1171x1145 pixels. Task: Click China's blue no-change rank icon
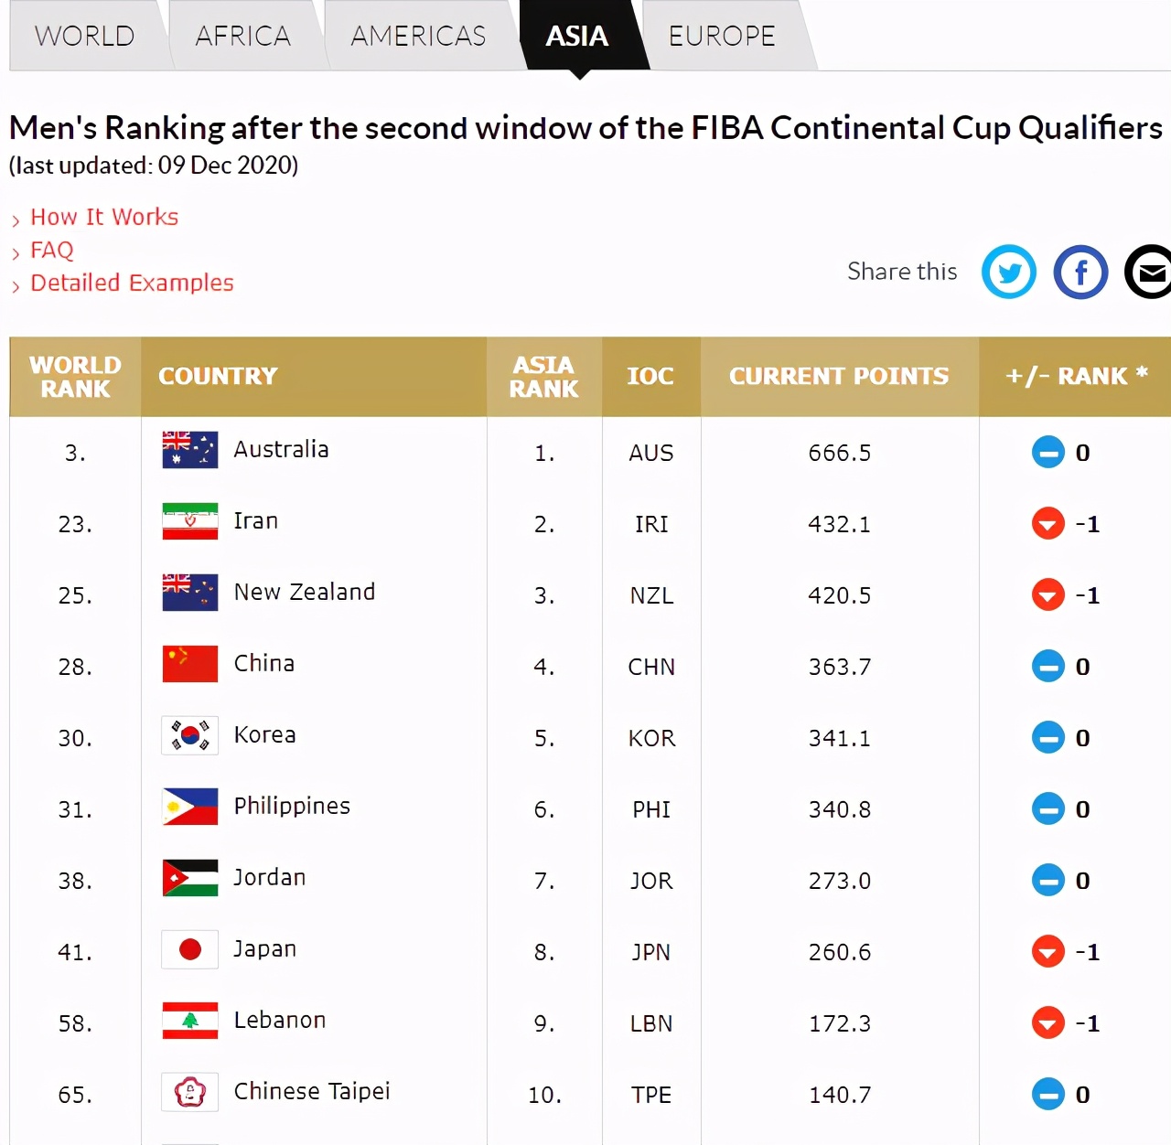pos(1048,667)
